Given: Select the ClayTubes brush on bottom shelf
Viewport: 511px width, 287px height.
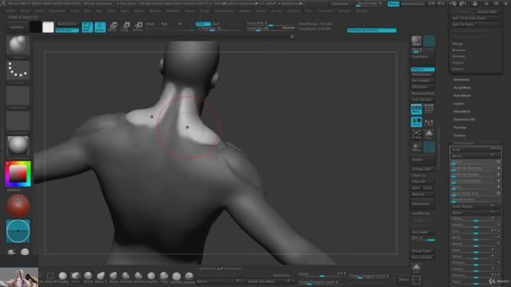Looking at the screenshot, I should (x=151, y=277).
